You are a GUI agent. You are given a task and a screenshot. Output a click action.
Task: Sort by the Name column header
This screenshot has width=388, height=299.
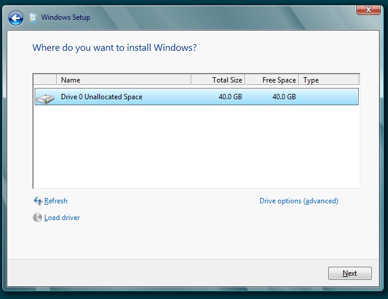124,80
